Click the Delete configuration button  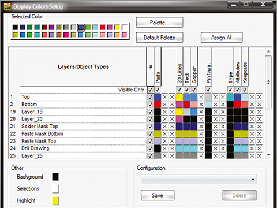(x=239, y=195)
